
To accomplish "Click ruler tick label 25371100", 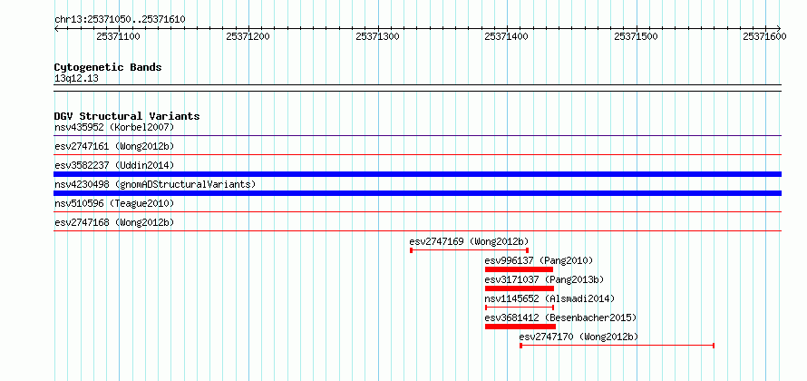I will pos(119,36).
